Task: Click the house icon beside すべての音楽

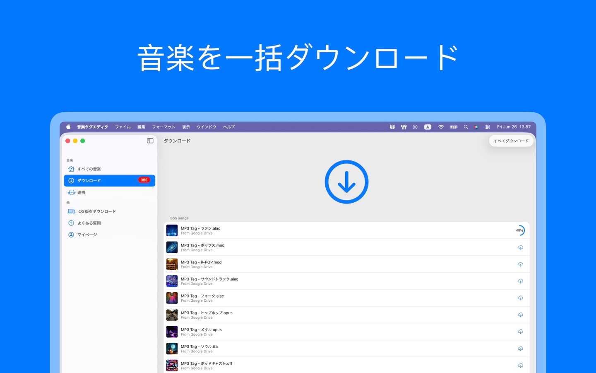Action: (x=71, y=169)
